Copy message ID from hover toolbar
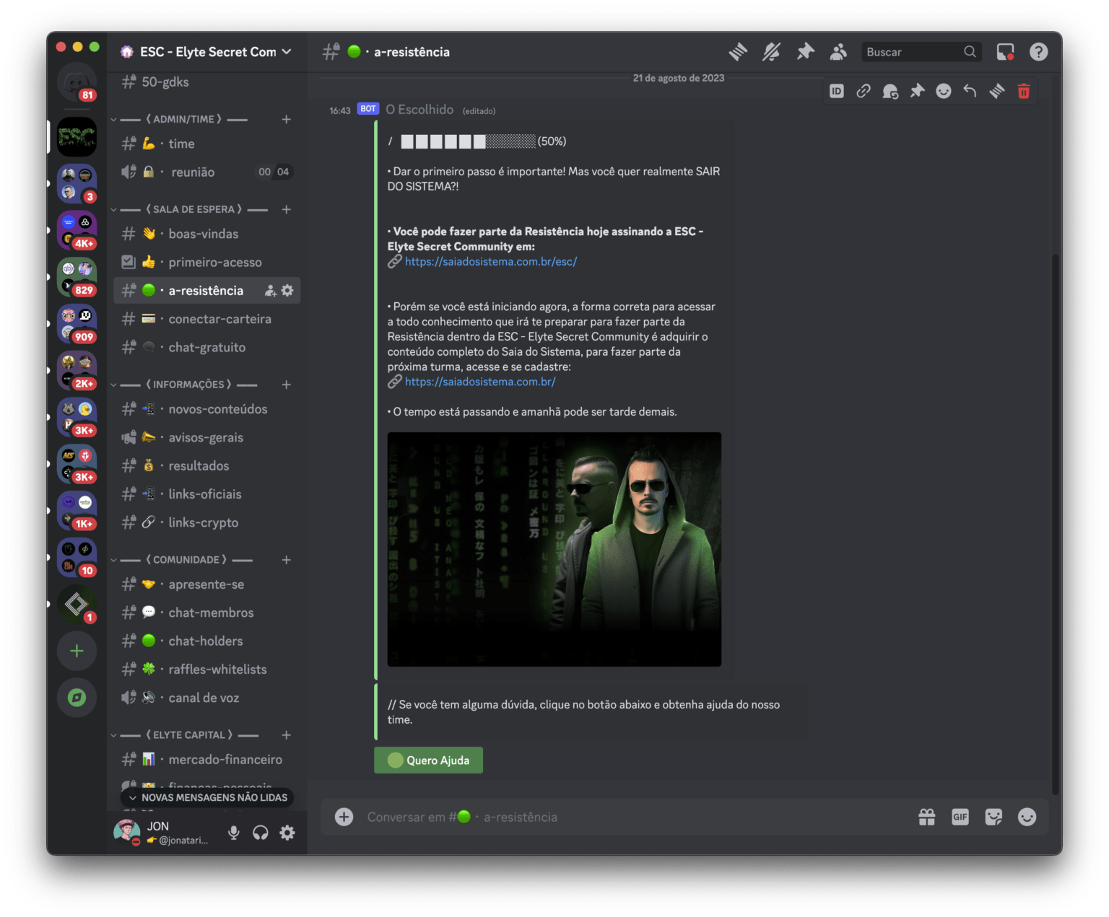 click(837, 91)
